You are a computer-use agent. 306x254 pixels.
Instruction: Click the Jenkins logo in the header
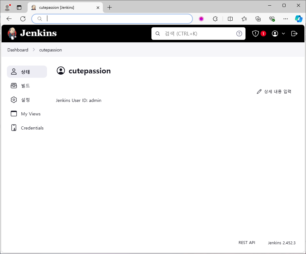[x=32, y=33]
